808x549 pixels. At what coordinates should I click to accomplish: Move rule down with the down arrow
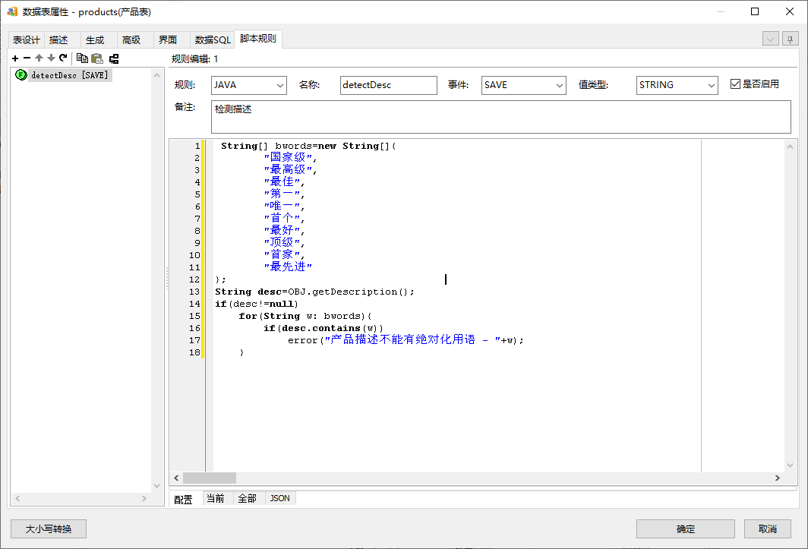(x=51, y=58)
